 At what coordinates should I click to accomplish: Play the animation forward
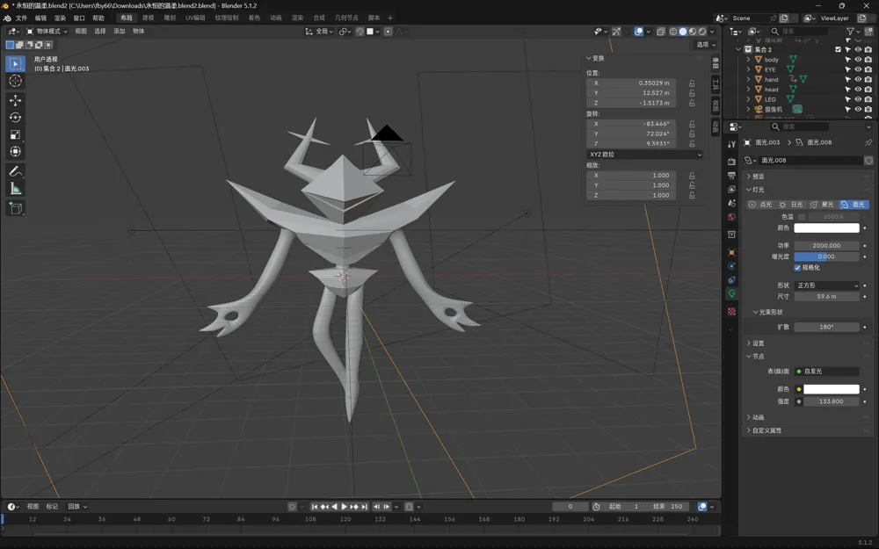[345, 507]
